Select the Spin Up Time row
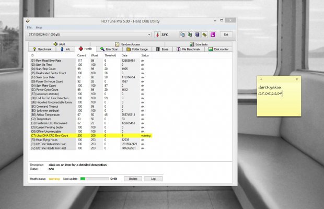The image size is (324, 209). coord(91,65)
